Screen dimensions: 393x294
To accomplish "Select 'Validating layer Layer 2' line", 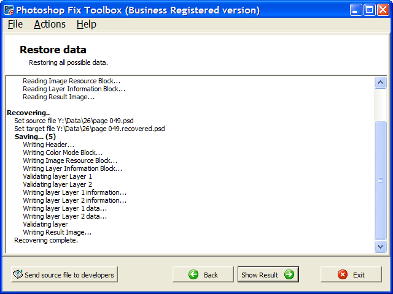I will pyautogui.click(x=58, y=184).
